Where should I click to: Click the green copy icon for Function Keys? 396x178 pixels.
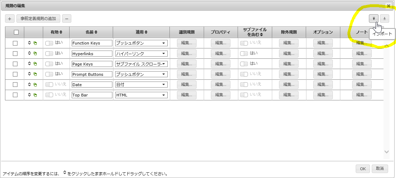[35, 43]
